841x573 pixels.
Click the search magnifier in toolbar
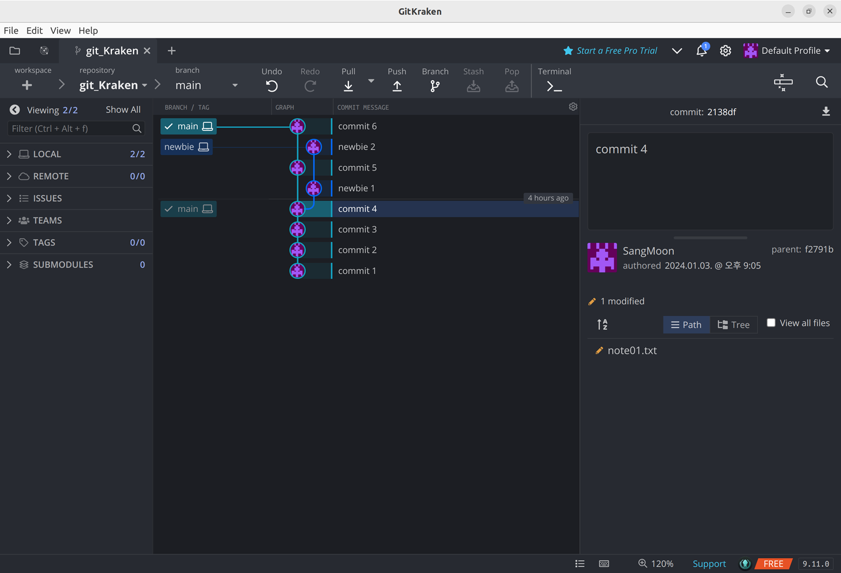(822, 82)
